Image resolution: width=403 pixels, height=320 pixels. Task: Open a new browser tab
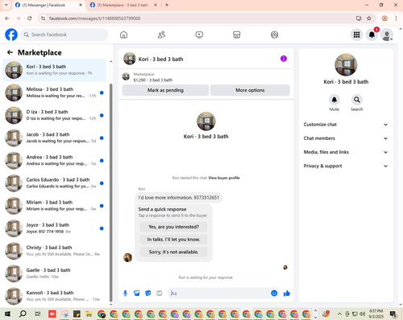tap(167, 5)
